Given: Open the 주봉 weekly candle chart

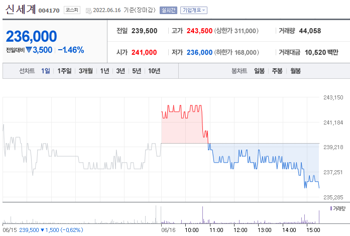Looking at the screenshot, I should pyautogui.click(x=277, y=71).
